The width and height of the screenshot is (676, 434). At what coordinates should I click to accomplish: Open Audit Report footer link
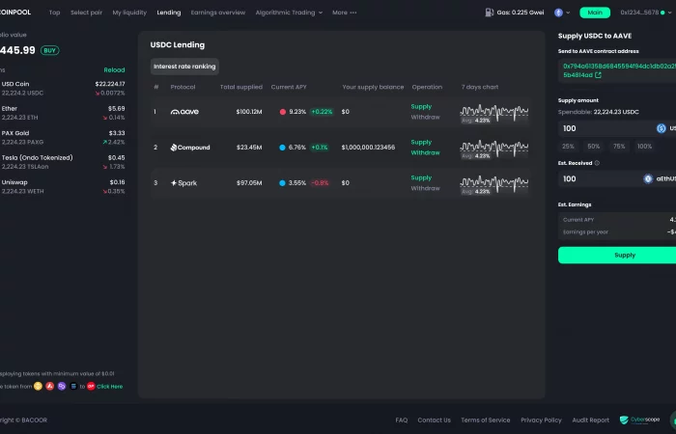tap(591, 420)
